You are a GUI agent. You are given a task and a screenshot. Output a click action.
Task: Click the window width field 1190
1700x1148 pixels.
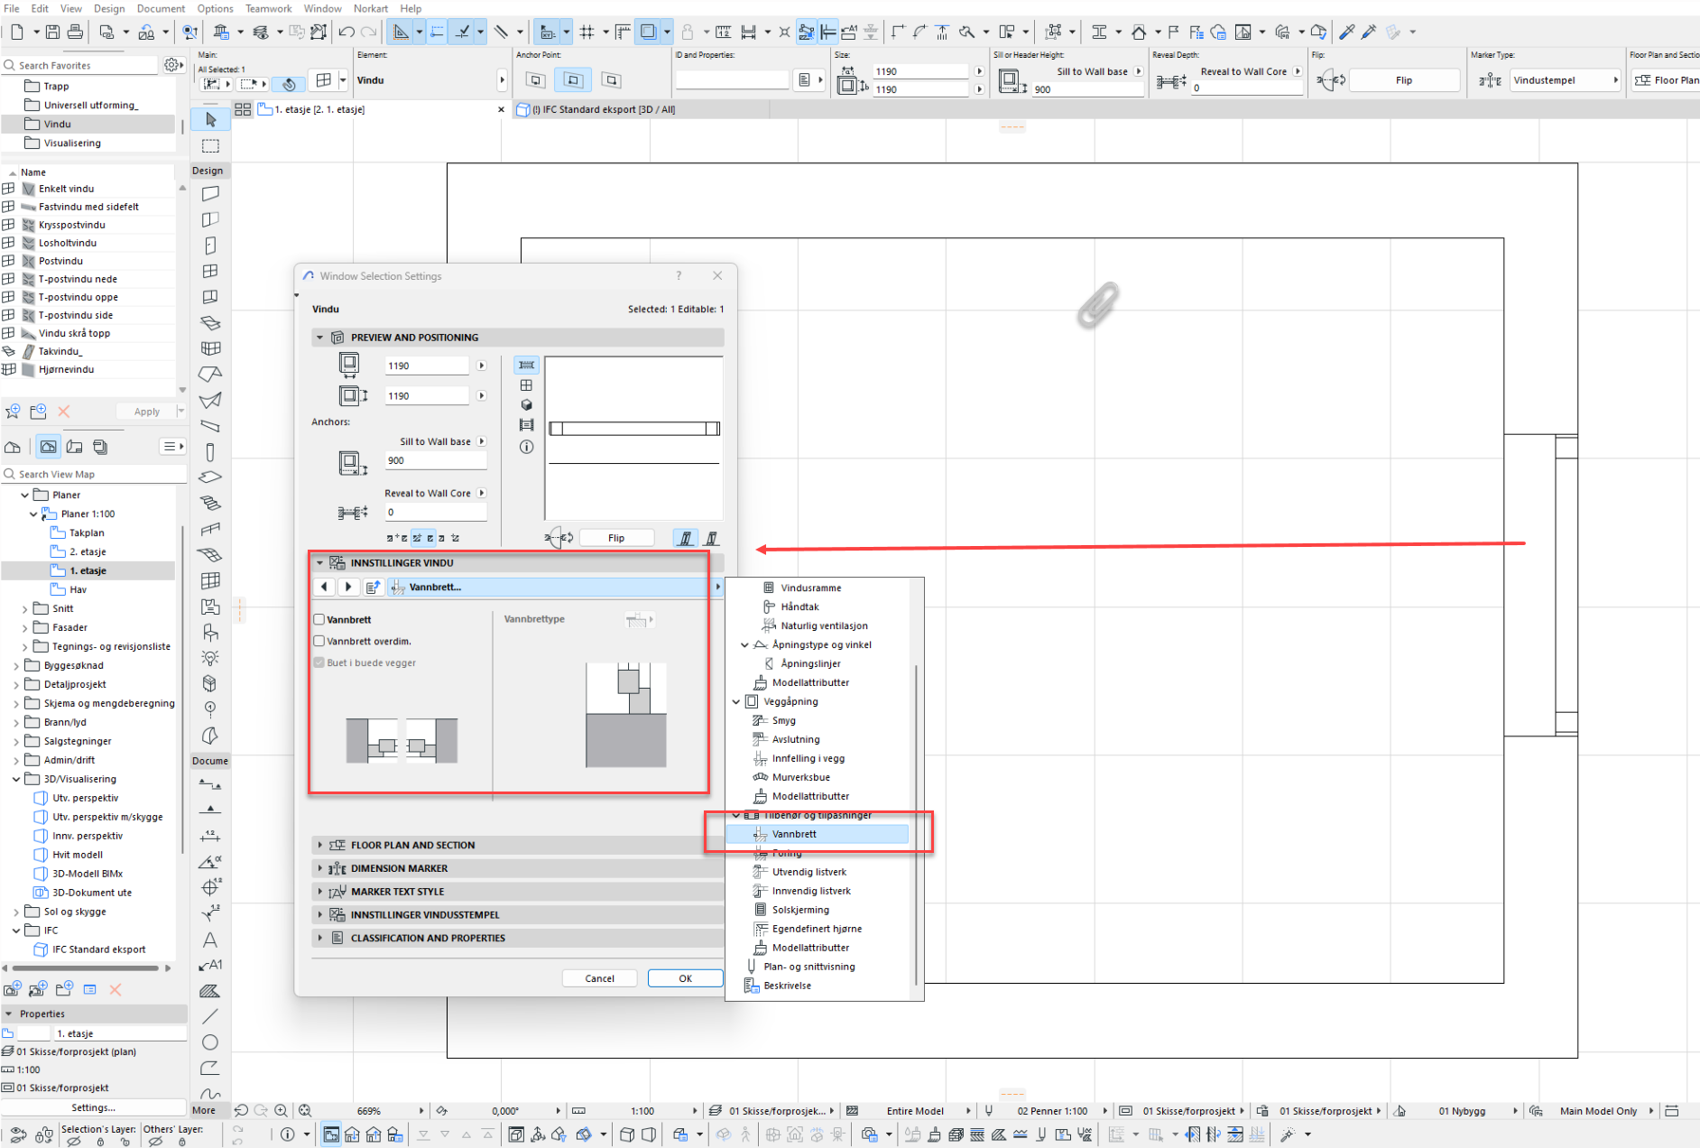coord(426,366)
